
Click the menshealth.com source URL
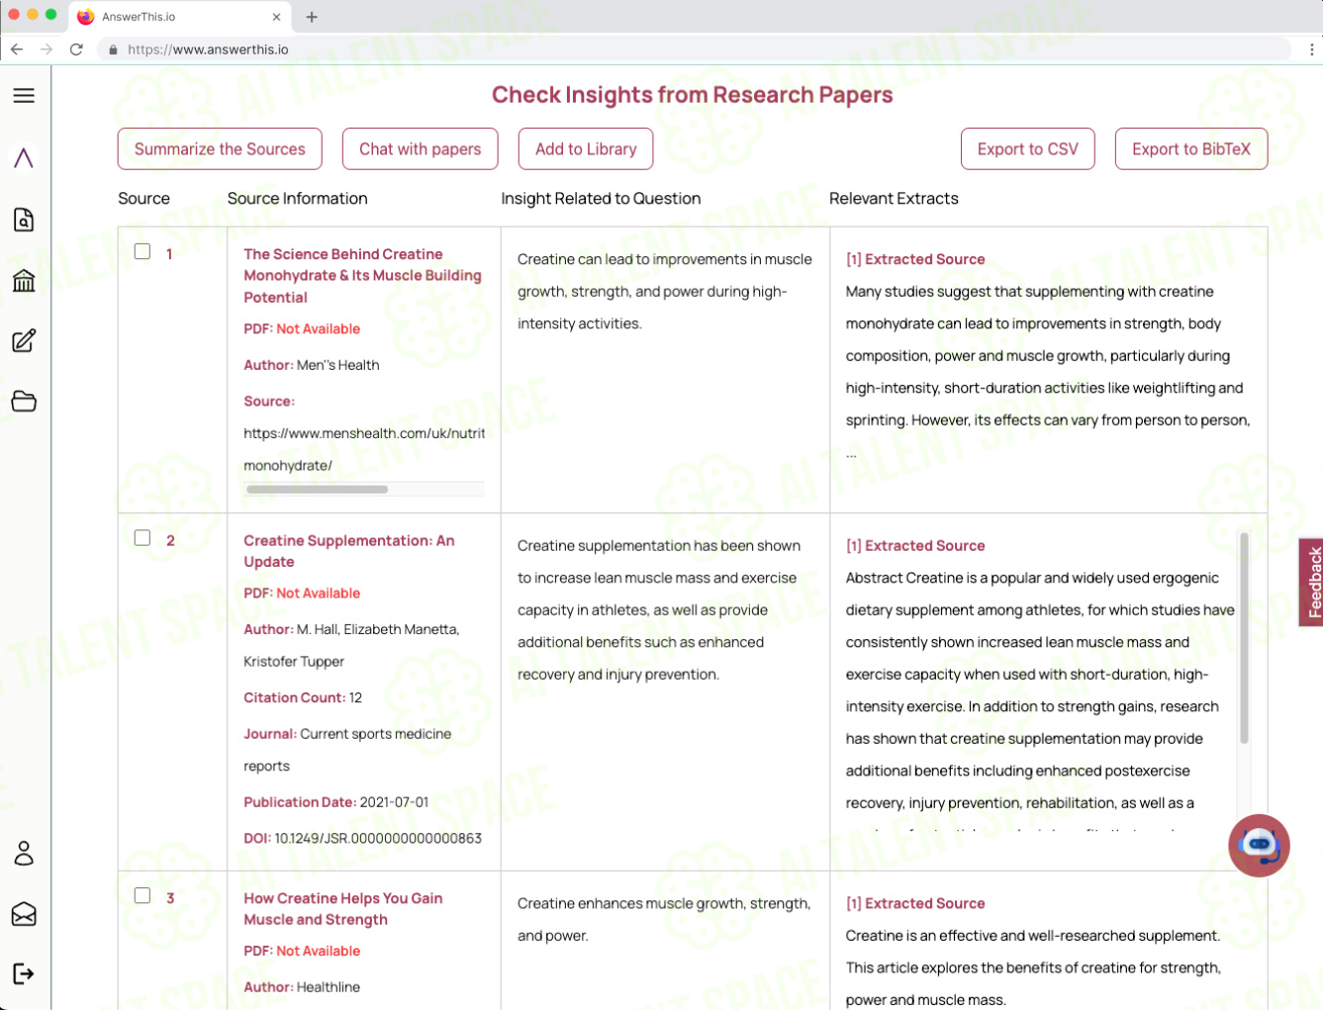tap(364, 449)
